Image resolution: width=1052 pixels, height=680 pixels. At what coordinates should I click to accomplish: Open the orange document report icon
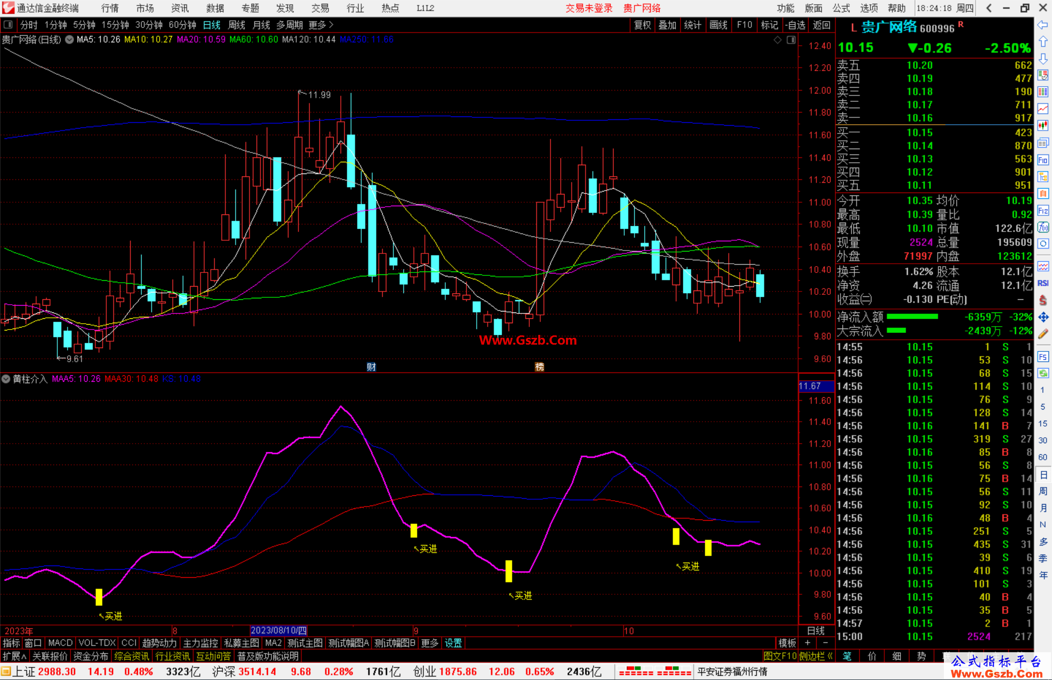[x=1043, y=194]
